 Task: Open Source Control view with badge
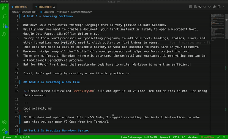[x=5, y=26]
